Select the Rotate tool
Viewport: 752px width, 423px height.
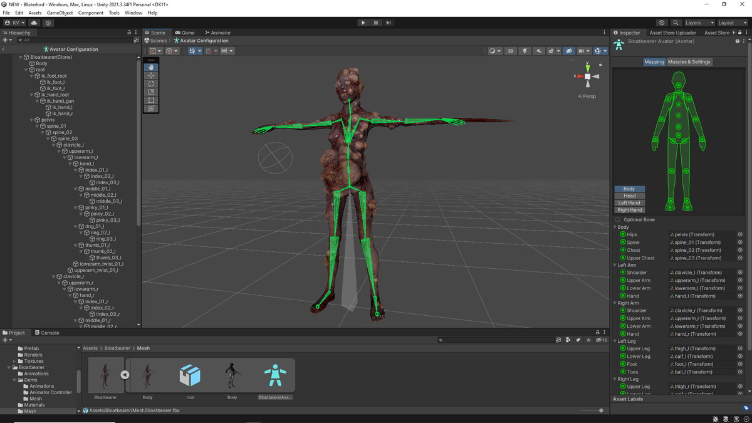point(151,83)
